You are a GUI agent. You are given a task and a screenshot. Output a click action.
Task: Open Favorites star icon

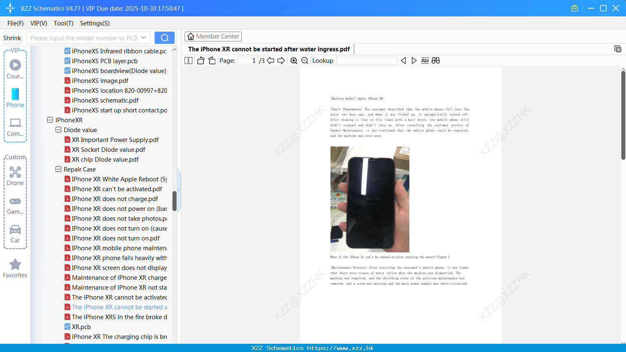[x=15, y=268]
